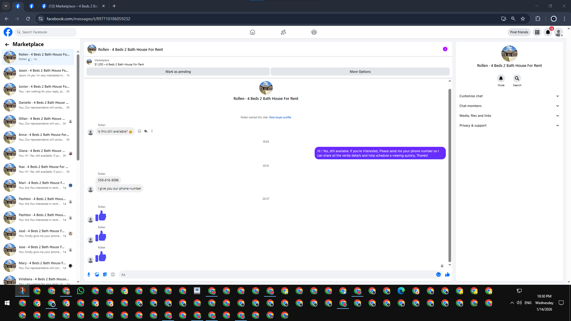Expand Media, files and links section
This screenshot has width=571, height=321.
509,116
